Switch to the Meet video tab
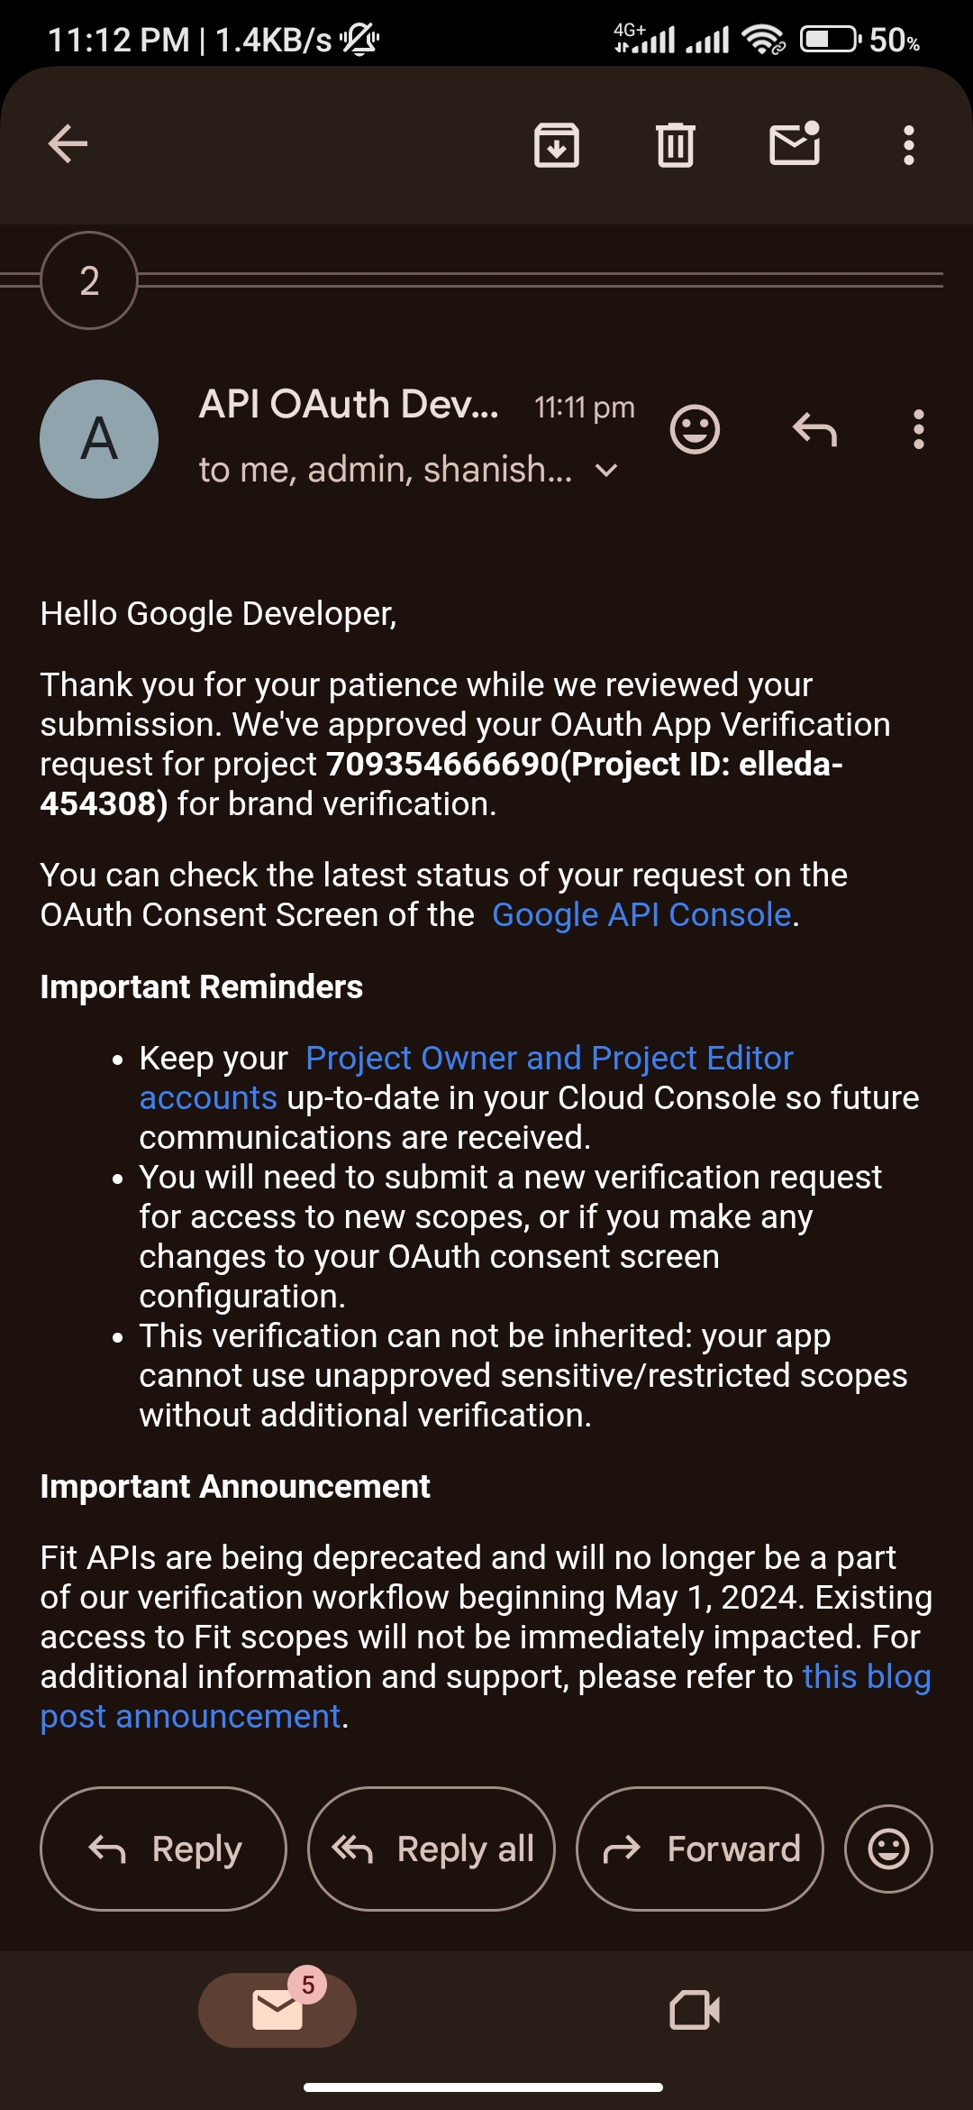Screen dimensions: 973x2110 (x=695, y=2010)
